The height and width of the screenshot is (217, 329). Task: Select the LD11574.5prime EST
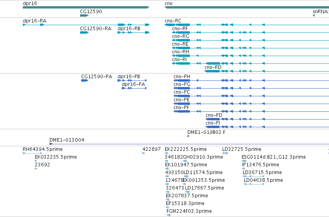tap(186, 176)
